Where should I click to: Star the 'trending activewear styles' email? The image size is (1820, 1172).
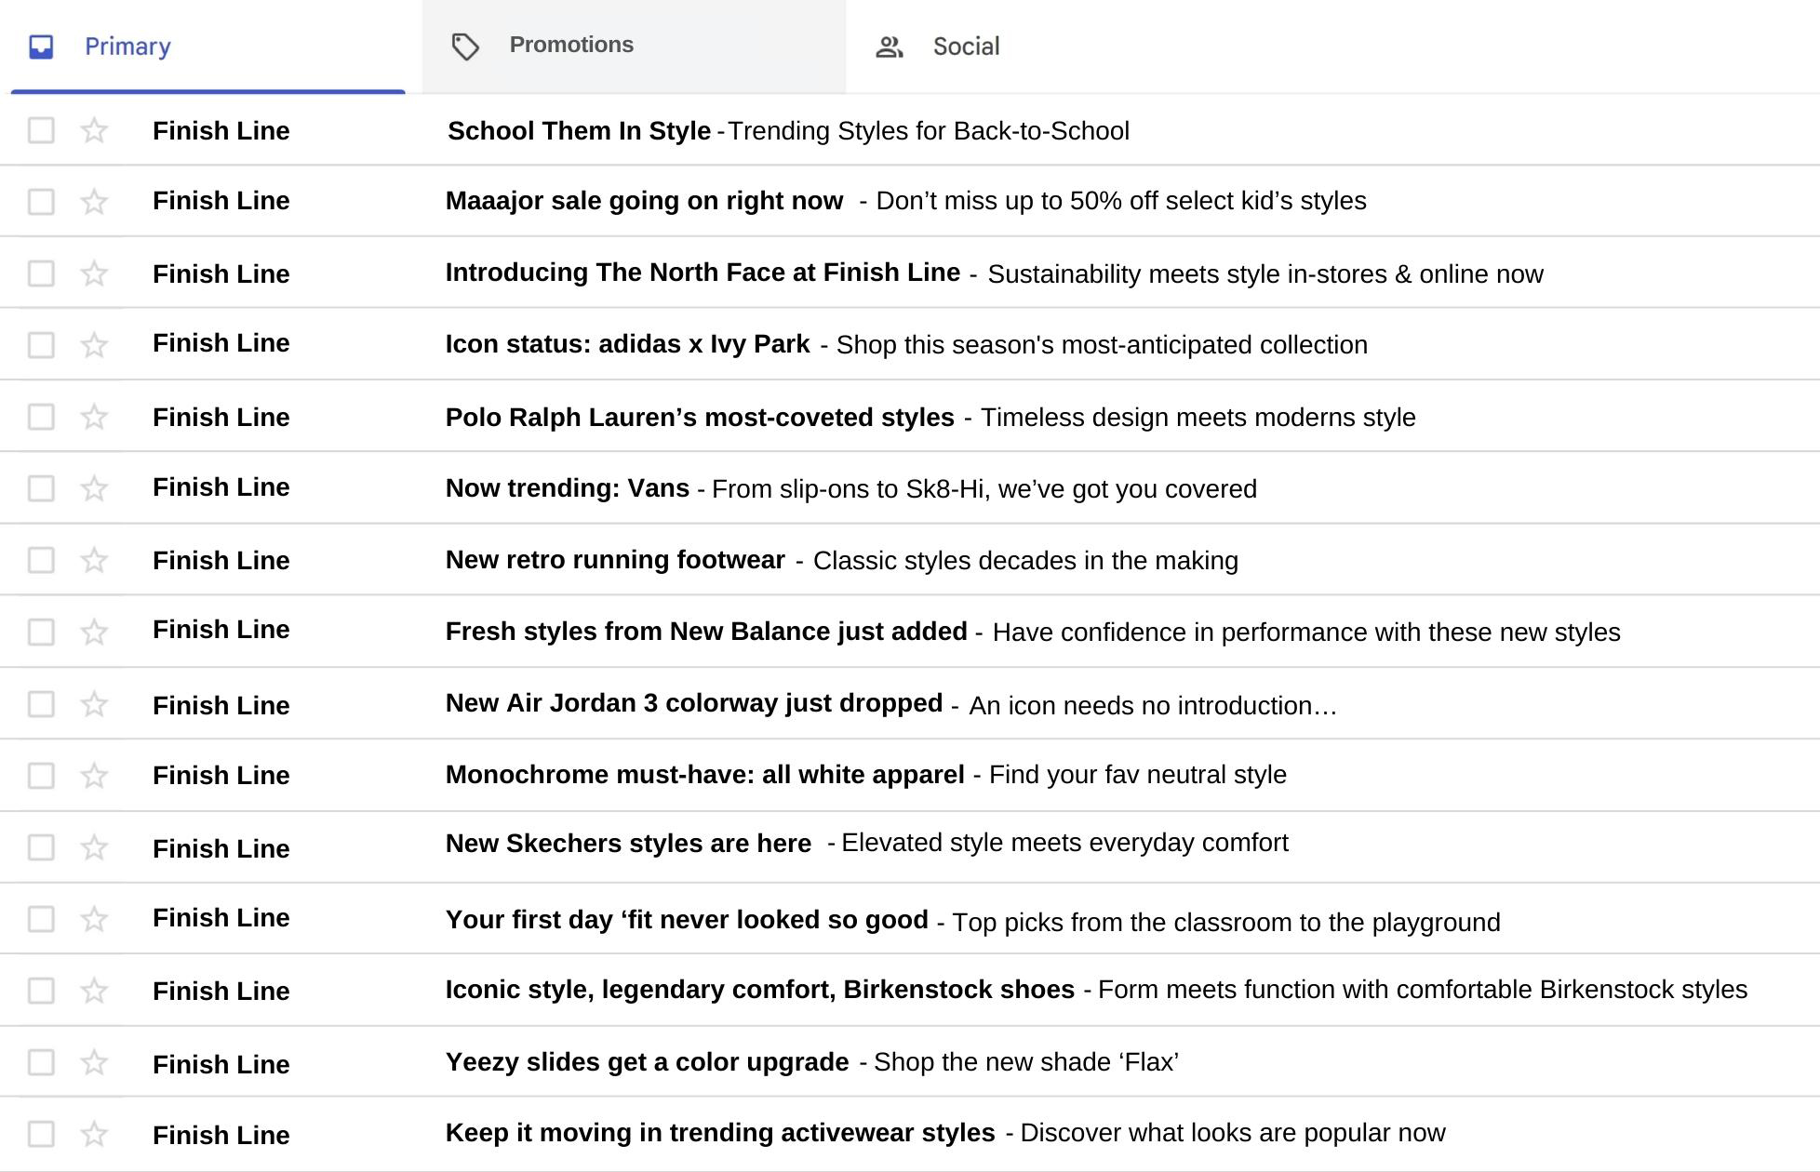coord(94,1134)
